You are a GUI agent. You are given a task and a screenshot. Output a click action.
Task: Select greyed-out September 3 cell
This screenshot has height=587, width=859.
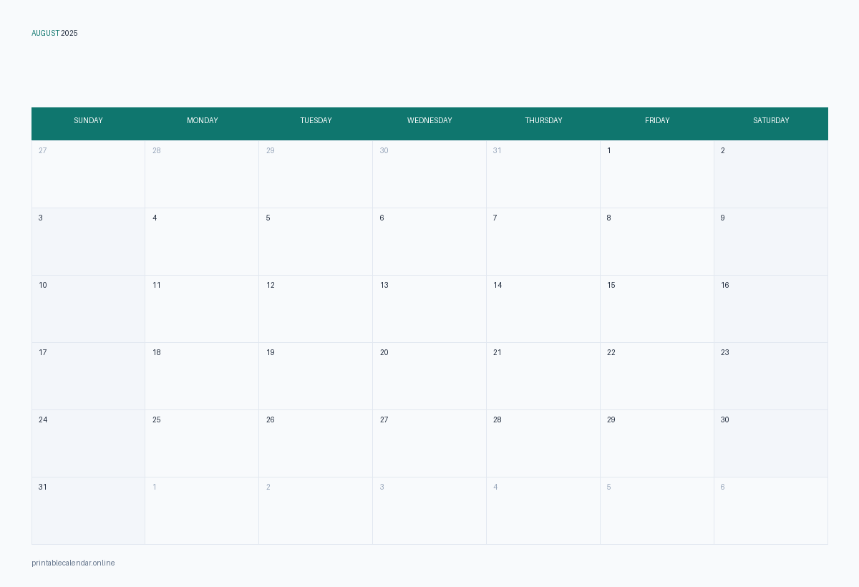pos(429,511)
